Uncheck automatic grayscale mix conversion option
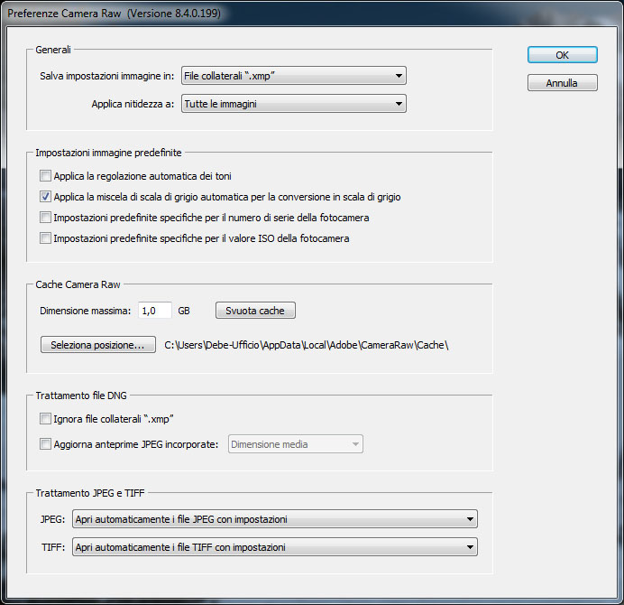624x605 pixels. point(46,197)
